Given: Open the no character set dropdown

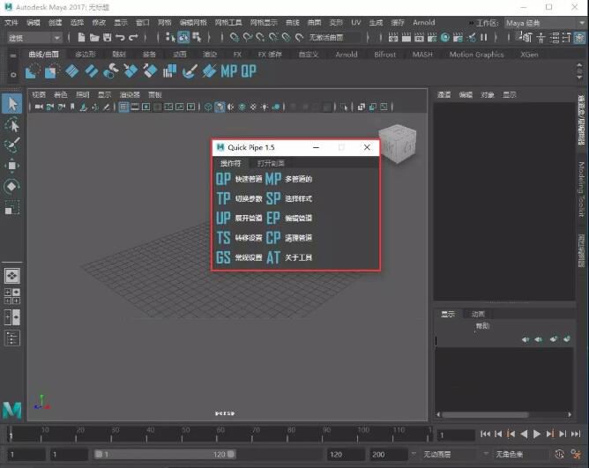Looking at the screenshot, I should [520, 455].
